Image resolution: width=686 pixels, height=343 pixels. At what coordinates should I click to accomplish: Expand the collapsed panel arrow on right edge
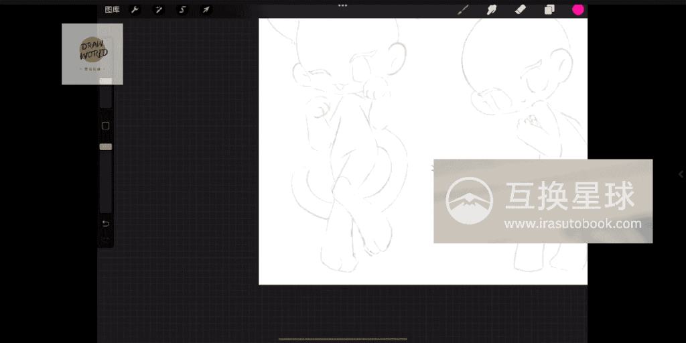pos(681,174)
